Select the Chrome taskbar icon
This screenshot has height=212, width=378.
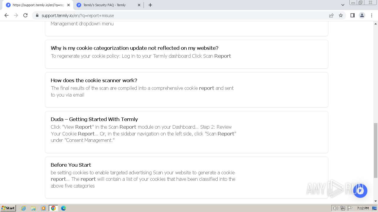53,208
